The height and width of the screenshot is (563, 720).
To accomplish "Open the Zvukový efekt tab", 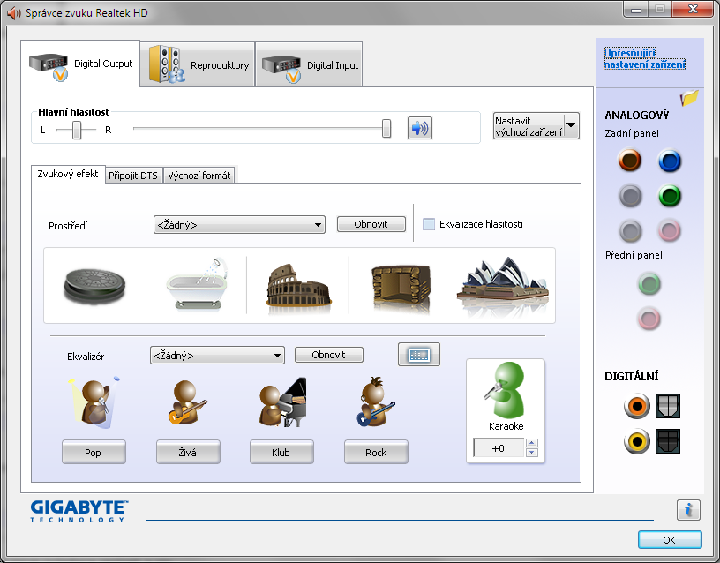I will pyautogui.click(x=68, y=174).
